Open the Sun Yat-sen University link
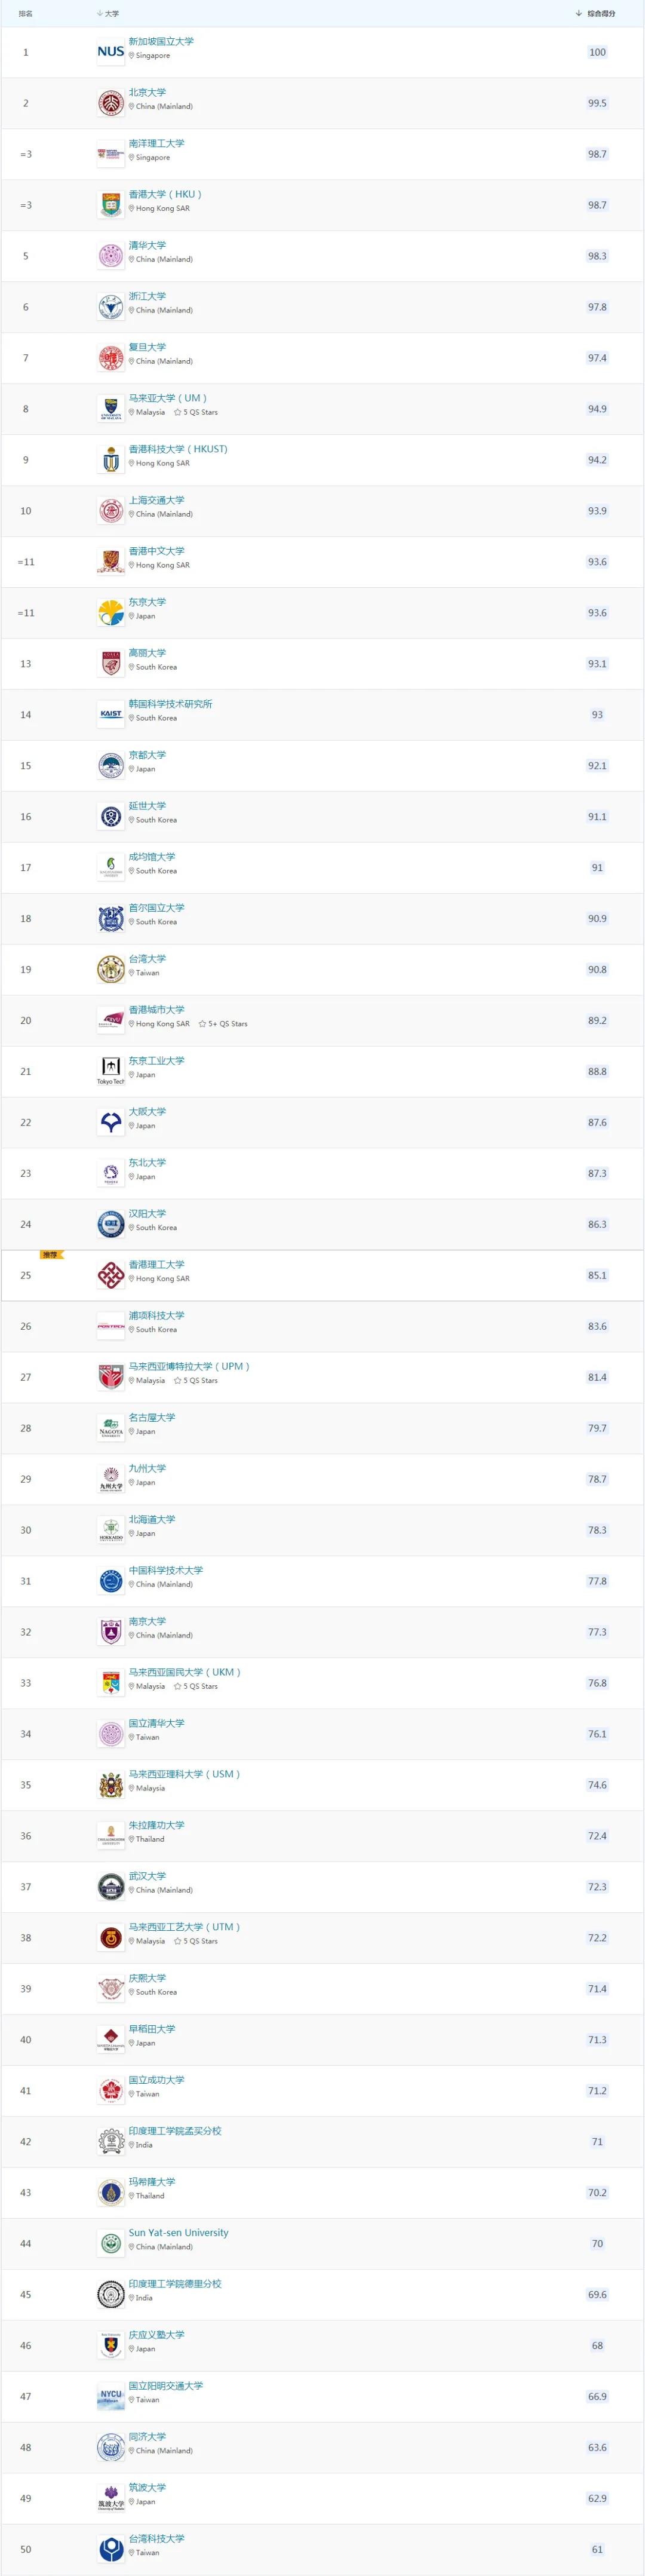Viewport: 645px width, 2576px height. coord(178,2232)
